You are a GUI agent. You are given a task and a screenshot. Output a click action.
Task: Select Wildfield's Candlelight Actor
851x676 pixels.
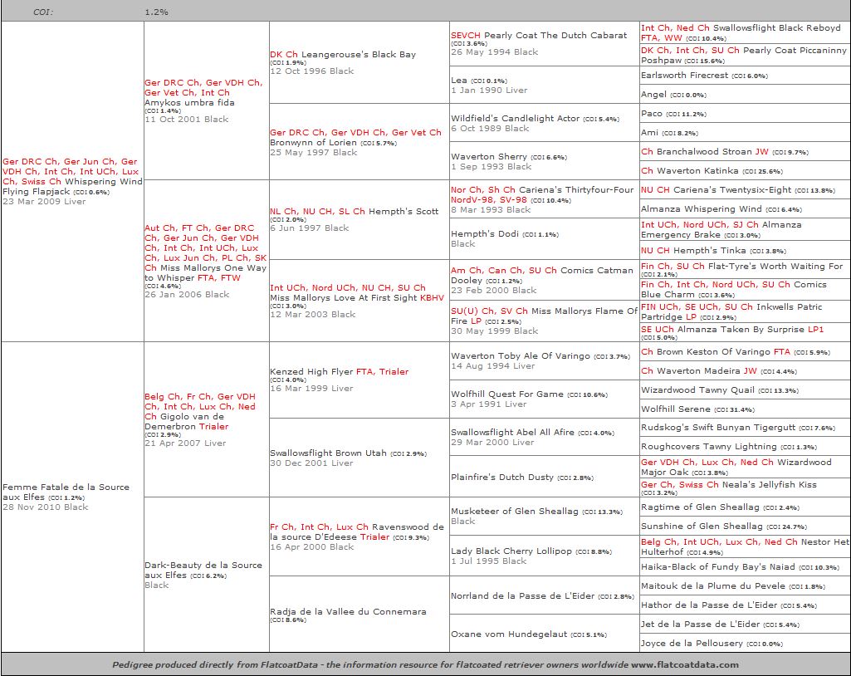515,119
